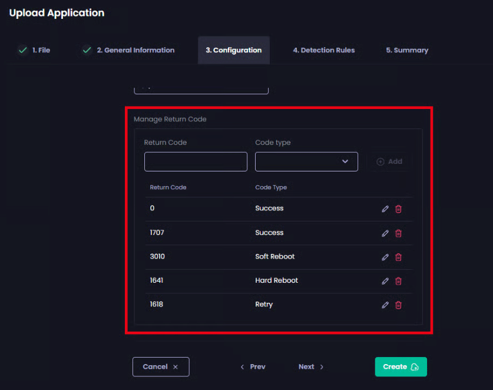Edit the 3010 Soft Reboot entry
This screenshot has width=493, height=390.
click(x=385, y=257)
